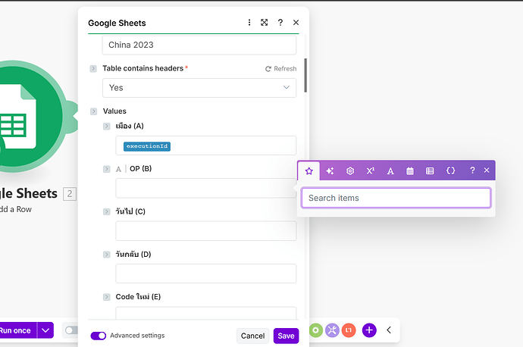523x347 pixels.
Task: Open the purple tools icon in the bottom toolbar
Action: (x=332, y=330)
